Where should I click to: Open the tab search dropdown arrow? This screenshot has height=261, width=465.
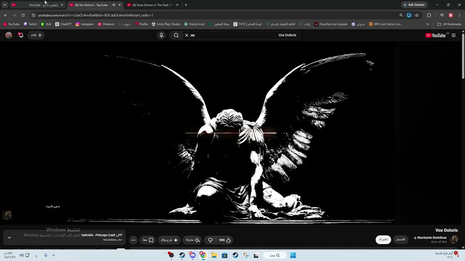click(5, 5)
